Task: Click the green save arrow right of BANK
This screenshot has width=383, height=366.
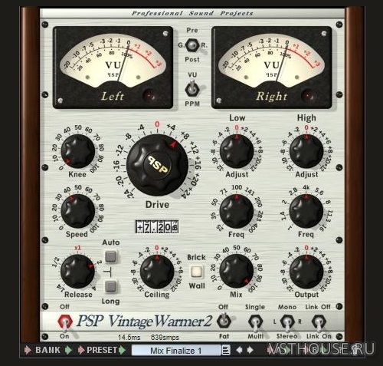Action: pos(68,350)
